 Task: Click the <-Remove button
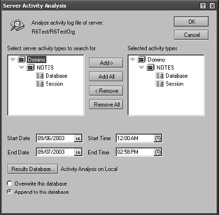point(106,91)
